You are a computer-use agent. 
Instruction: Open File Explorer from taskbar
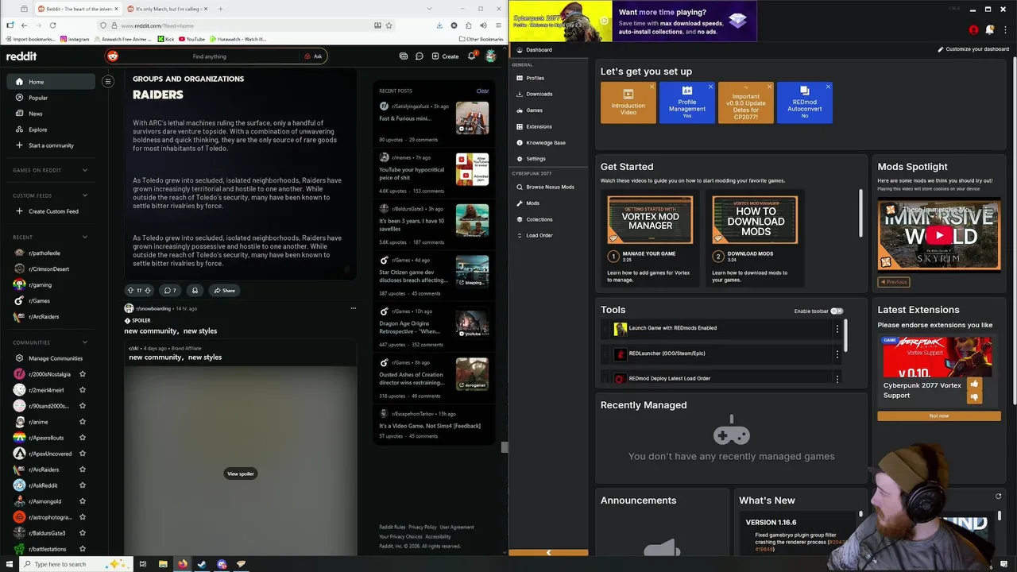coord(163,564)
